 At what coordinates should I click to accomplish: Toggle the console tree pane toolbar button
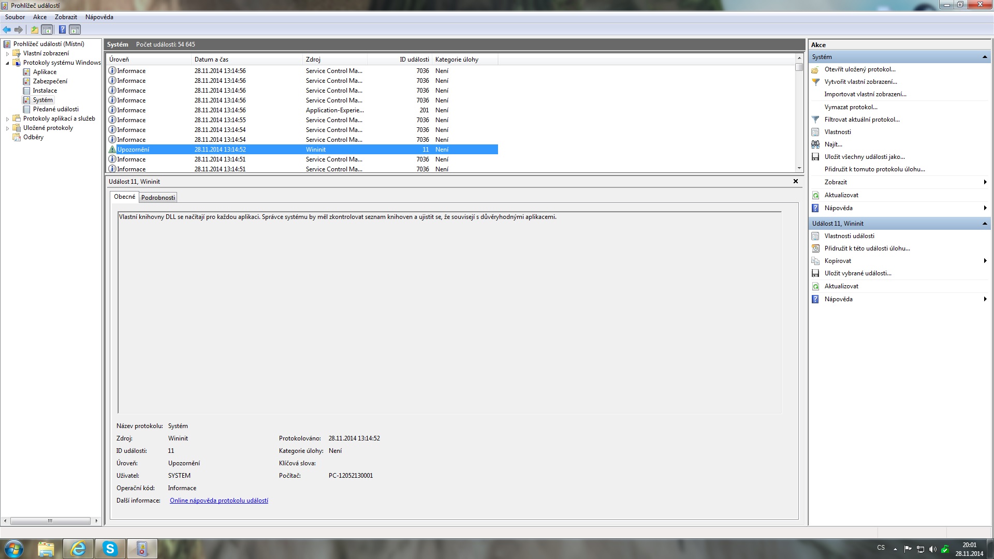tap(47, 30)
